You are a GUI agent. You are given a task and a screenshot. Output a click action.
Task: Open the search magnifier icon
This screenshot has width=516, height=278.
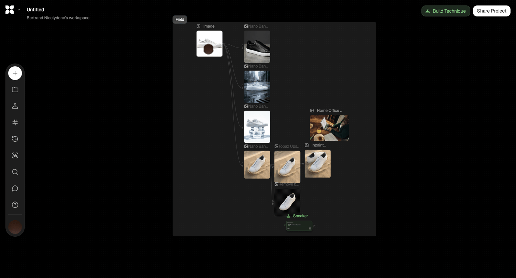coord(15,172)
